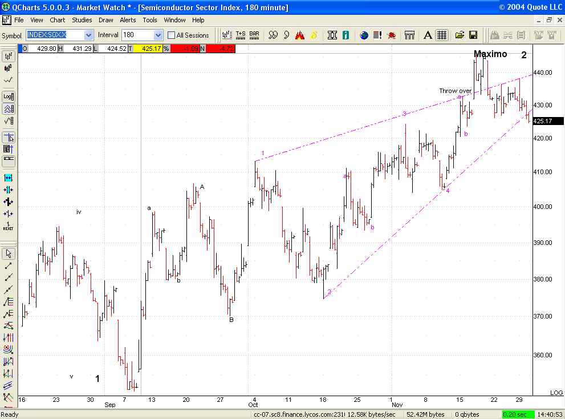
Task: Open the Window menu
Action: [x=175, y=20]
